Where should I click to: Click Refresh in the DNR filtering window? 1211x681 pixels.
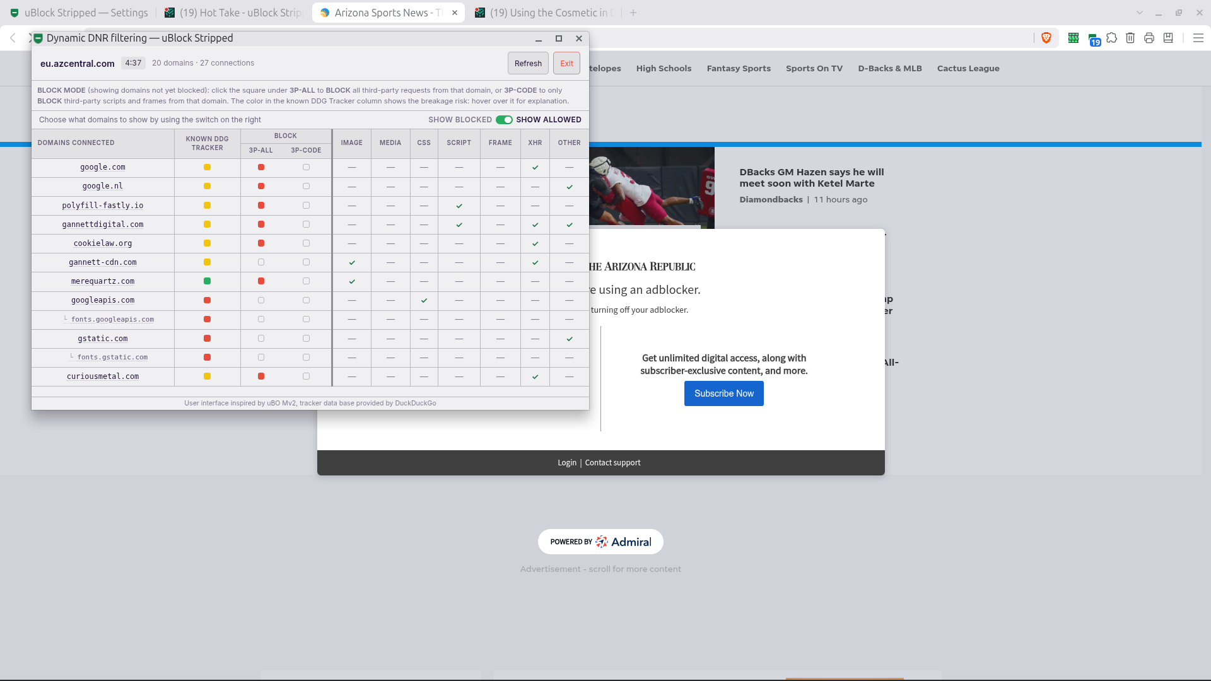(528, 64)
